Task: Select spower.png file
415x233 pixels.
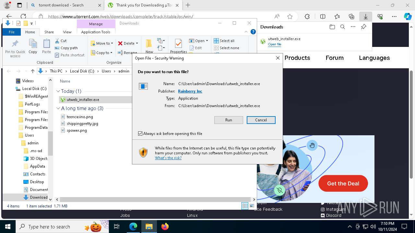Action: [x=77, y=130]
